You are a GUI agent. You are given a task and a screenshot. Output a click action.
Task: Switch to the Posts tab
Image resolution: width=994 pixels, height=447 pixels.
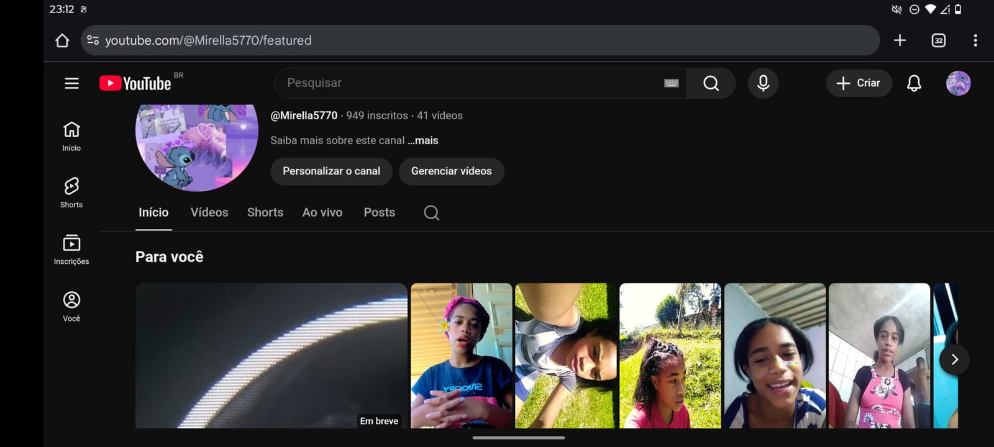point(379,212)
